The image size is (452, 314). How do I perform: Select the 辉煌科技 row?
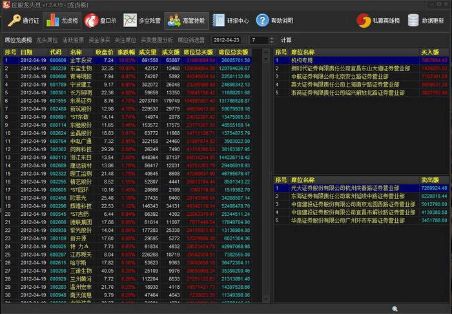[x=127, y=206]
